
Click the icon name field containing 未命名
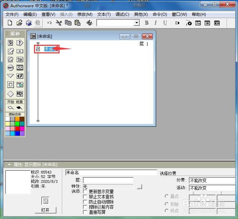(x=111, y=173)
